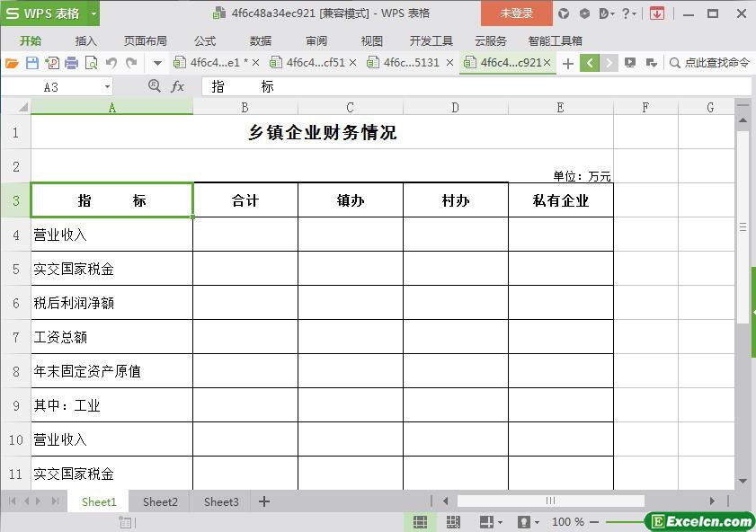756x532 pixels.
Task: Open the 开始 ribbon tab
Action: click(31, 41)
